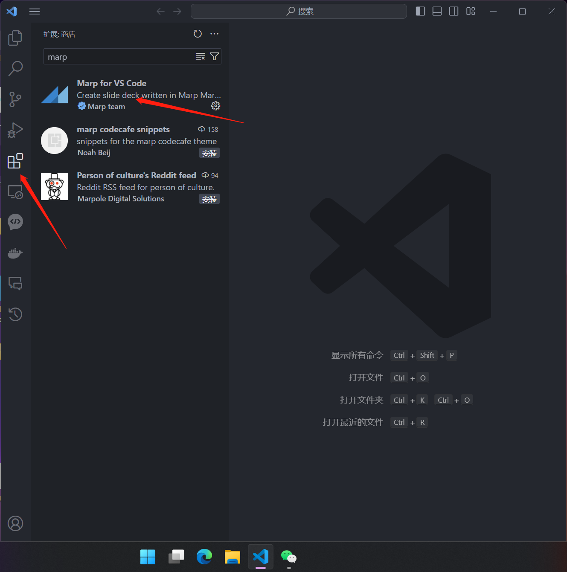Go forward with the right arrow
Screen dimensions: 567x572
pyautogui.click(x=177, y=12)
